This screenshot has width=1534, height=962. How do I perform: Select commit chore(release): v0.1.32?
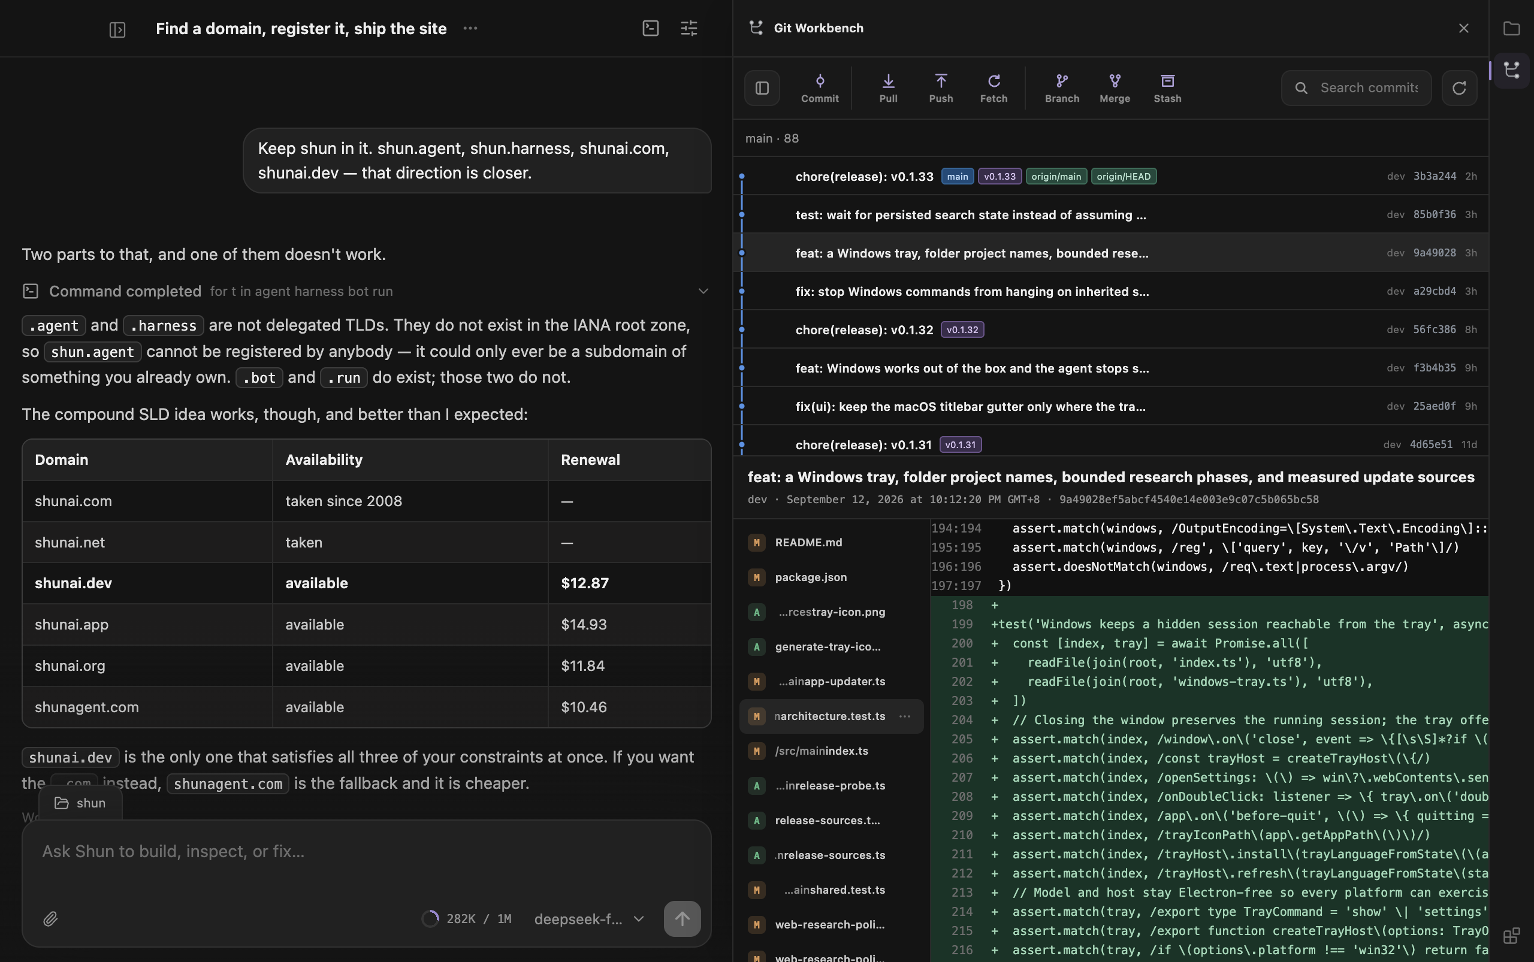coord(1111,329)
